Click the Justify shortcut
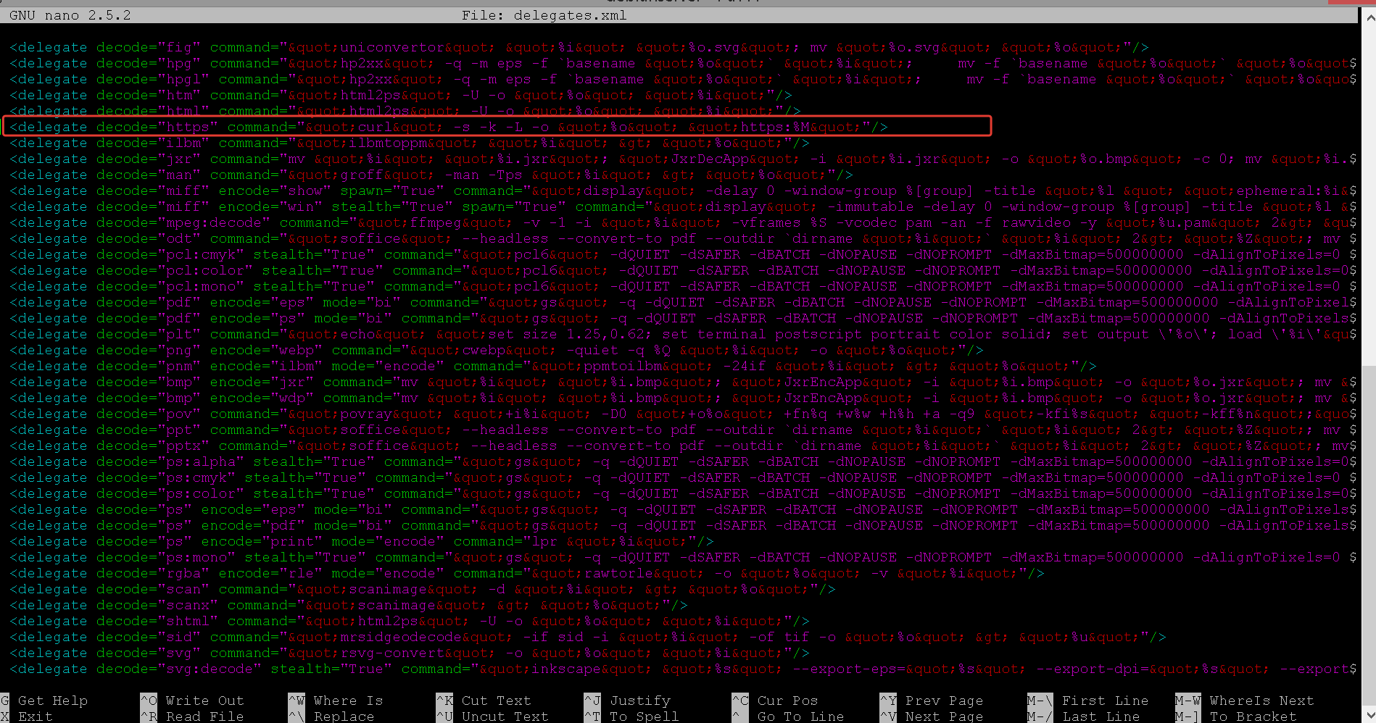 click(x=639, y=701)
